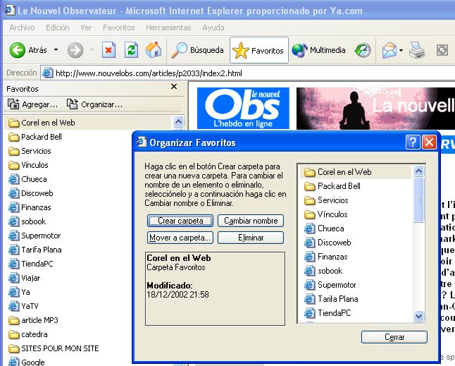
Task: Click the Eliminar button
Action: (251, 238)
